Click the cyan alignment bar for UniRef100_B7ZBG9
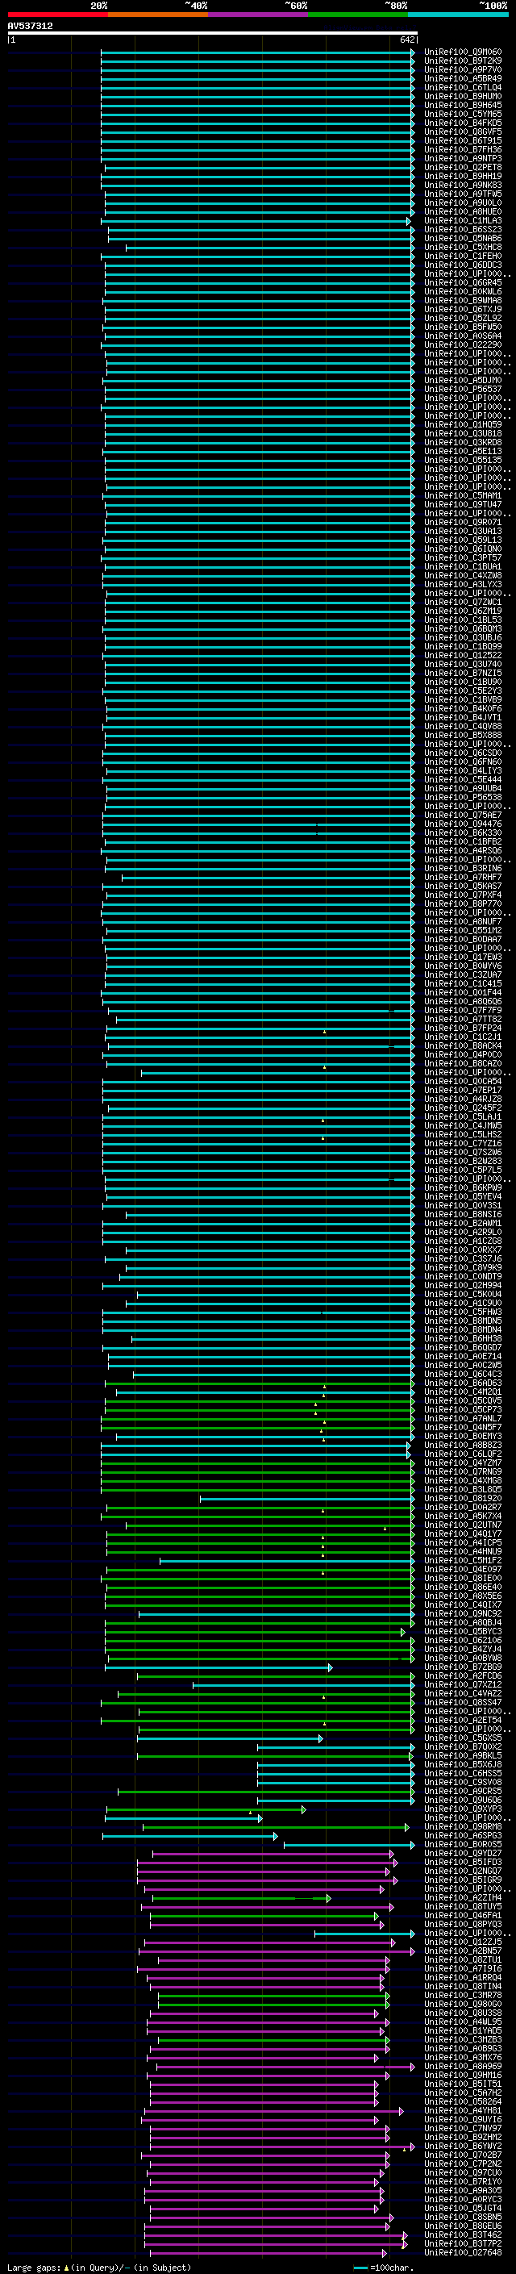This screenshot has width=516, height=2274. tap(218, 1667)
